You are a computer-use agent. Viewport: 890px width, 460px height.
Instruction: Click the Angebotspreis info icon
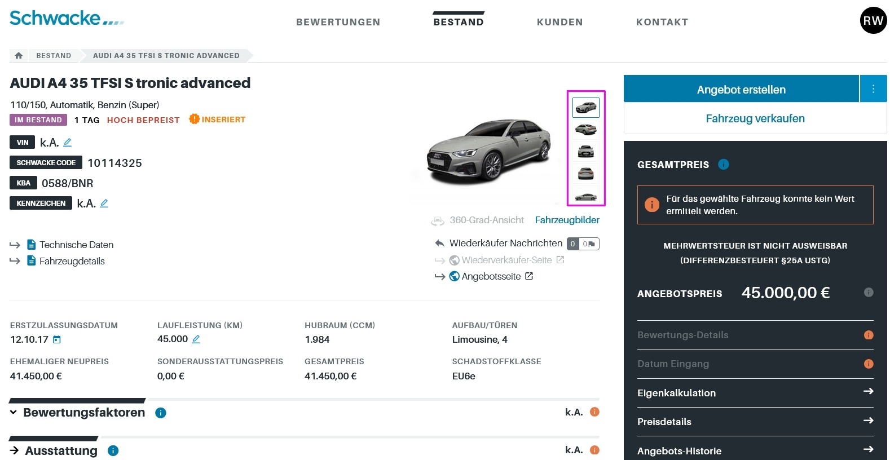[x=869, y=292]
